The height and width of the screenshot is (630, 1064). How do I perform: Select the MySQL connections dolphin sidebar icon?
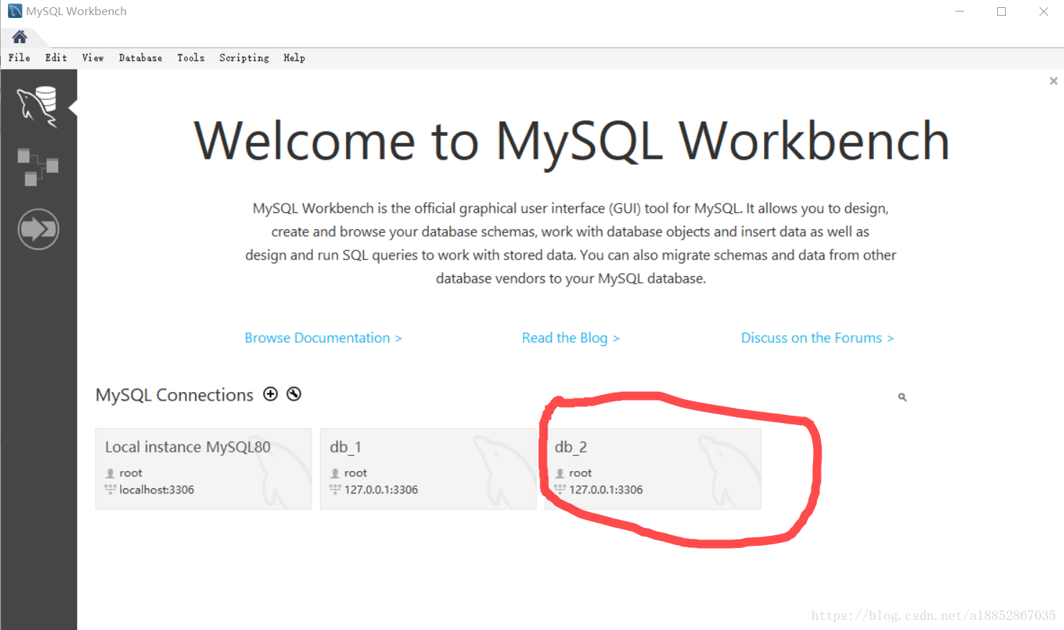[x=37, y=106]
